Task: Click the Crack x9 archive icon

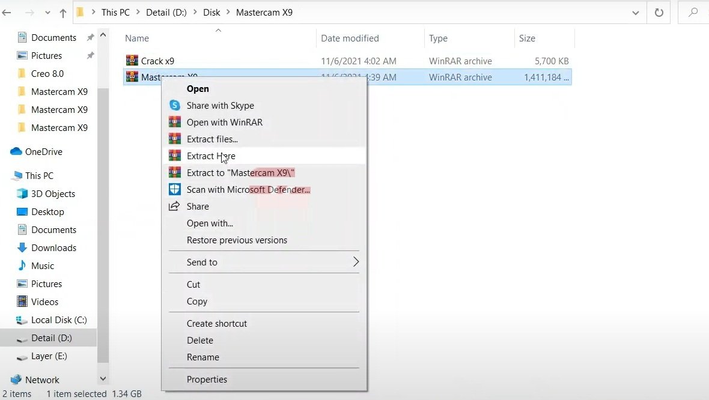Action: tap(132, 60)
